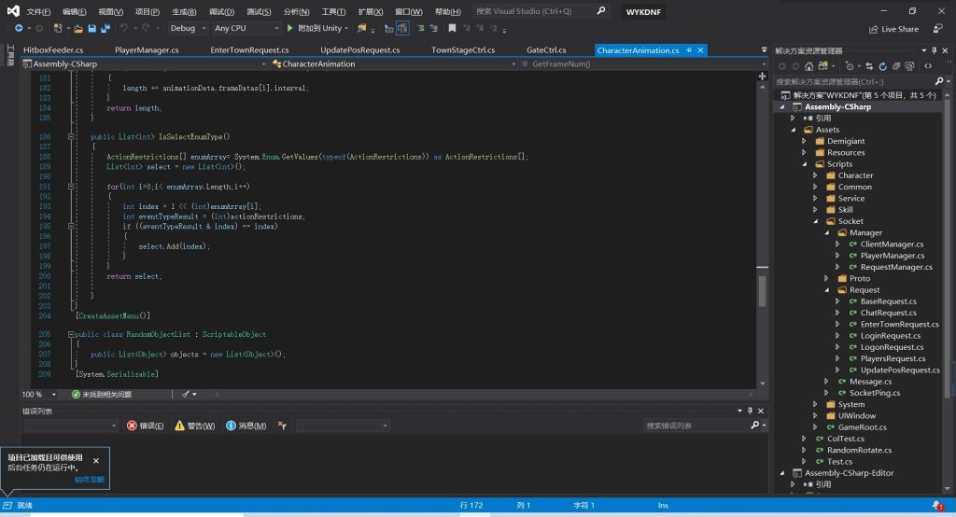This screenshot has width=956, height=517.
Task: Toggle the Warnings filter button
Action: (x=194, y=426)
